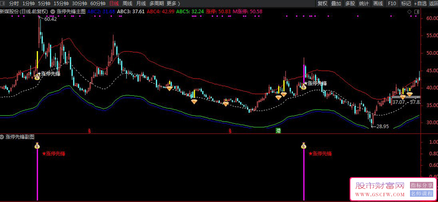
Task: Click the diamond signal under the second yellow candle
Action: [194, 101]
